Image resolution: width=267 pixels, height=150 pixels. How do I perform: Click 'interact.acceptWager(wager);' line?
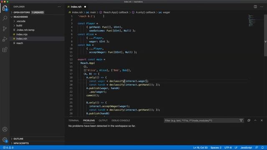coord(109,106)
